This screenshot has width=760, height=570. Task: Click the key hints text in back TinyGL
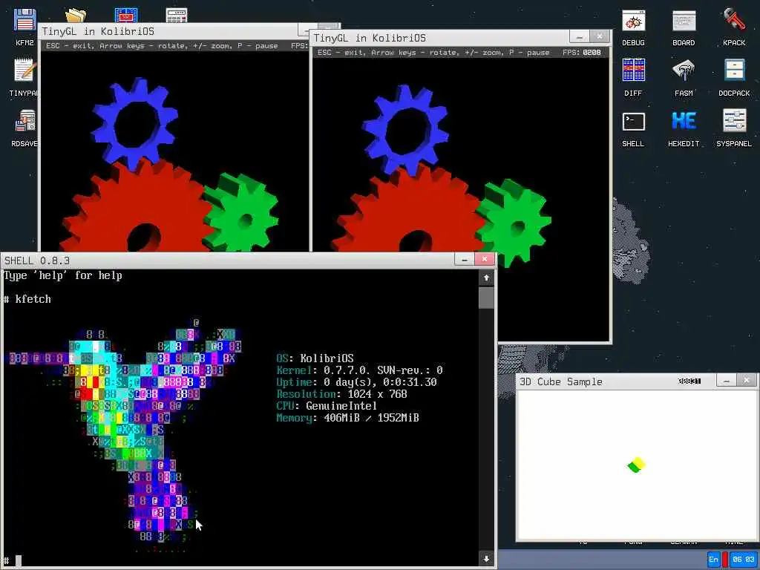coord(162,45)
